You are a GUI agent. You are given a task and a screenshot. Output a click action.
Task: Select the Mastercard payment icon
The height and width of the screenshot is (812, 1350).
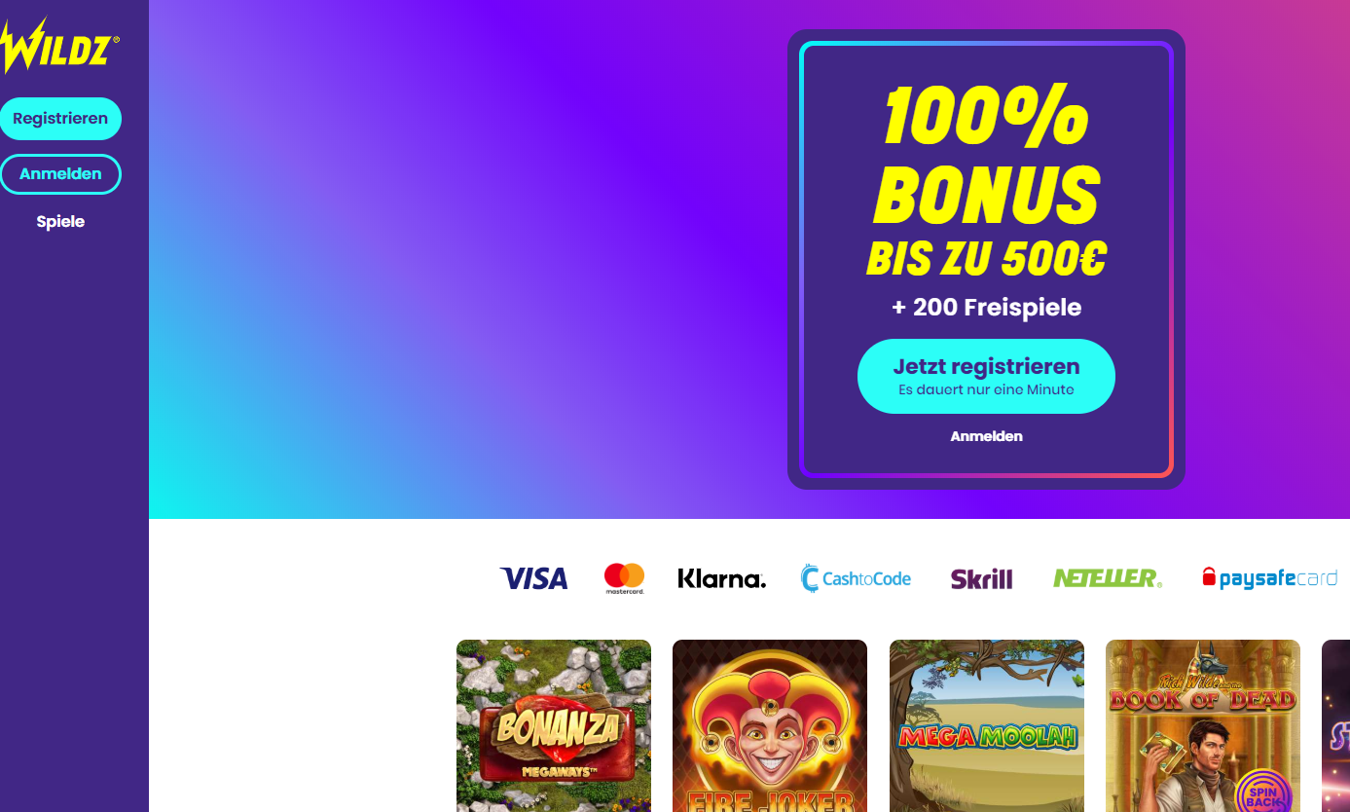(x=624, y=578)
